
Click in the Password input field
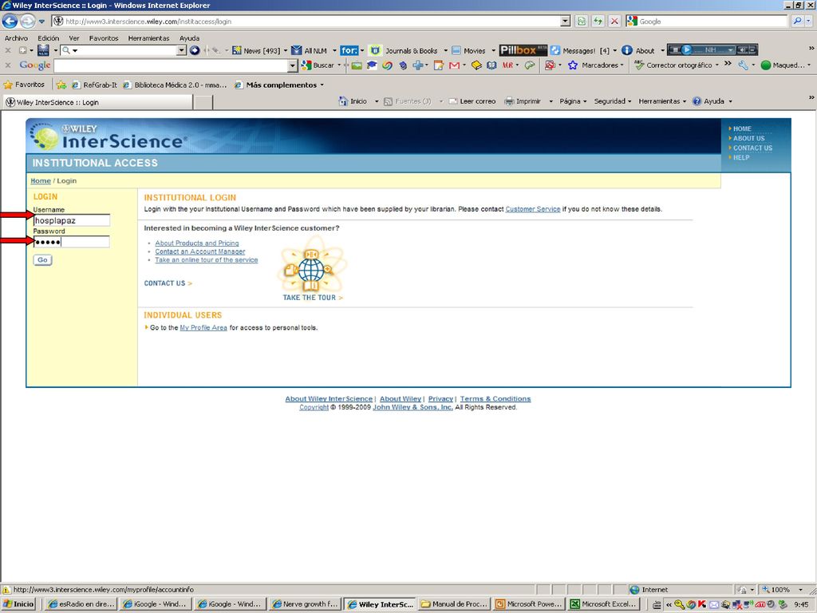pyautogui.click(x=71, y=242)
